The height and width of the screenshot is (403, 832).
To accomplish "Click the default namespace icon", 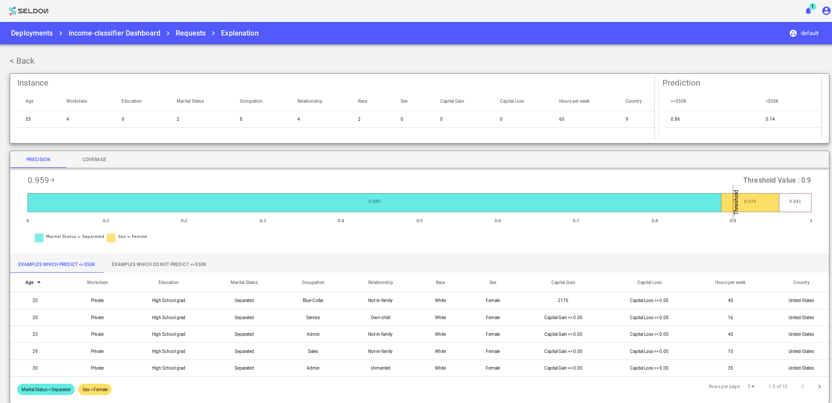I will click(793, 33).
